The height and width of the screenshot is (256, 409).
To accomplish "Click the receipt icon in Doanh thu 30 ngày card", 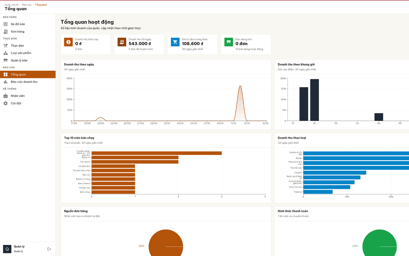I will tap(122, 42).
